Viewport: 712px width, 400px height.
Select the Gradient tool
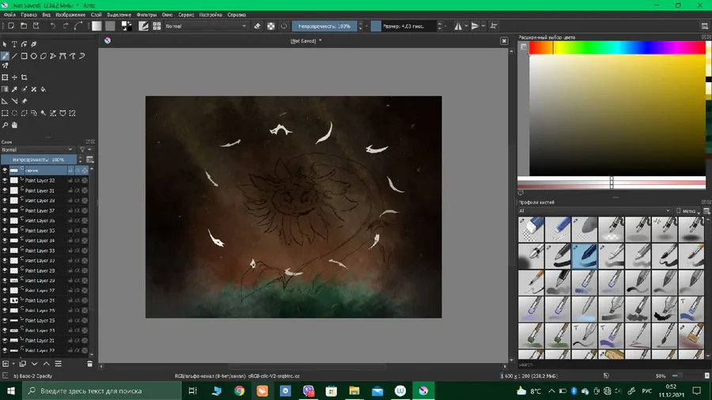pos(5,89)
